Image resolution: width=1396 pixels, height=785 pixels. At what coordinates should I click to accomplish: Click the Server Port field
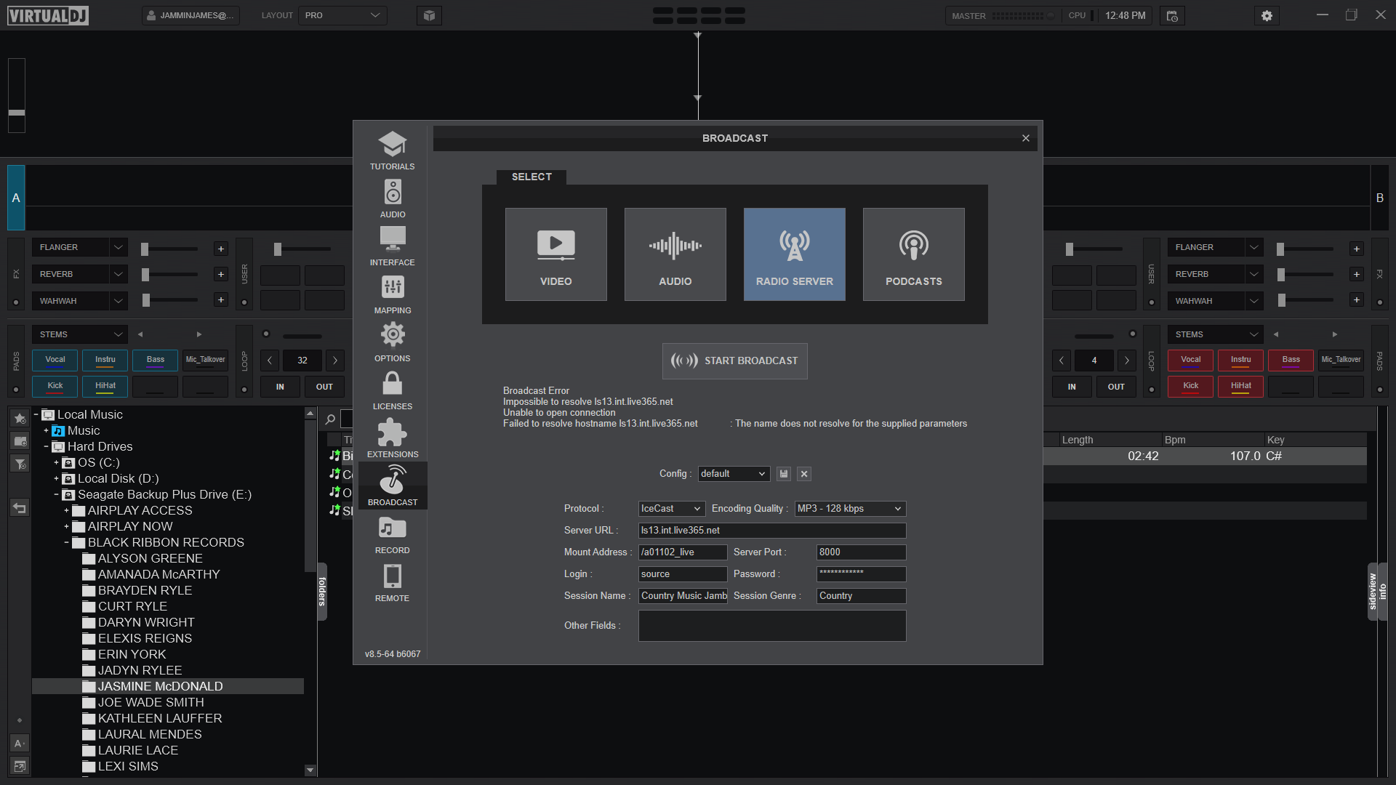click(x=861, y=552)
